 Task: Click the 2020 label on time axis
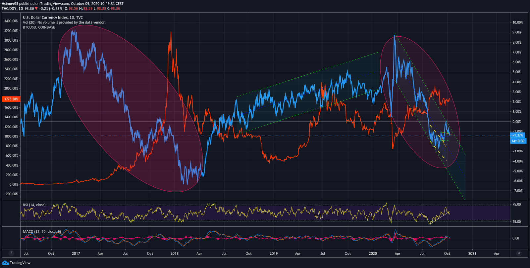373,253
